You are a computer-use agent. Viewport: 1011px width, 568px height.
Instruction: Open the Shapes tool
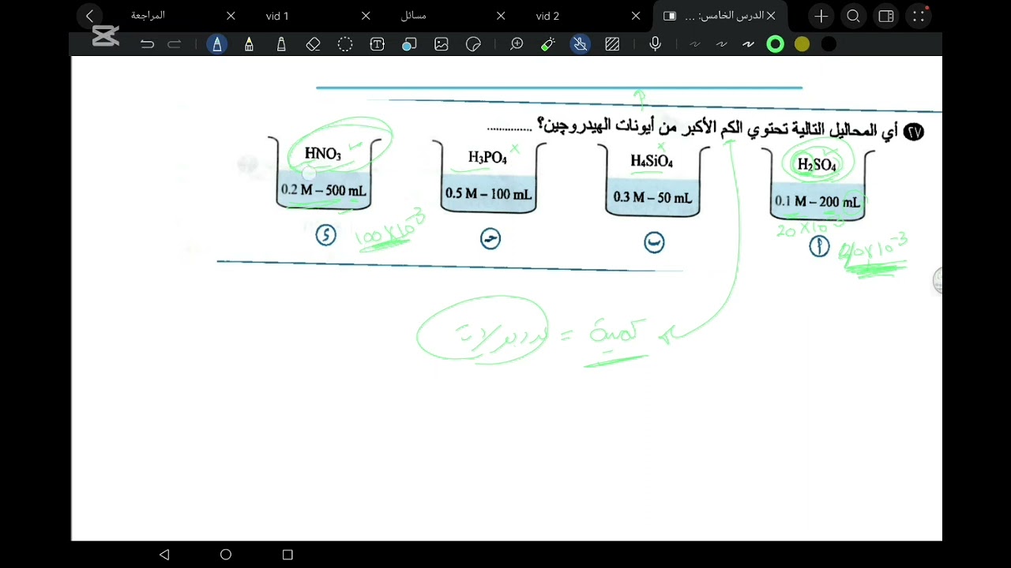[x=409, y=44]
